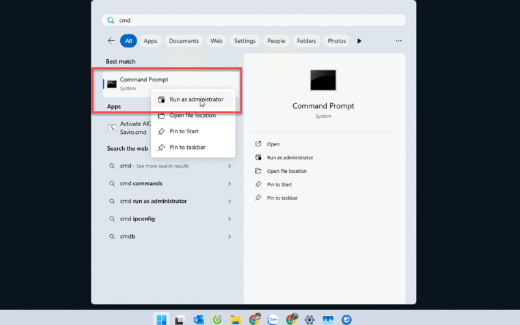
Task: Click Open in the details pane
Action: (x=273, y=144)
